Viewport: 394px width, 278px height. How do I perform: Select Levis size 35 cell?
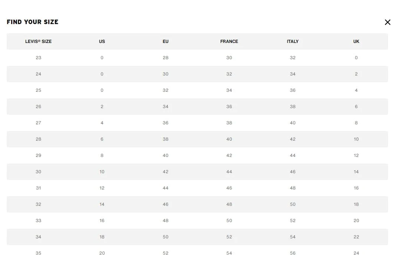(x=39, y=253)
